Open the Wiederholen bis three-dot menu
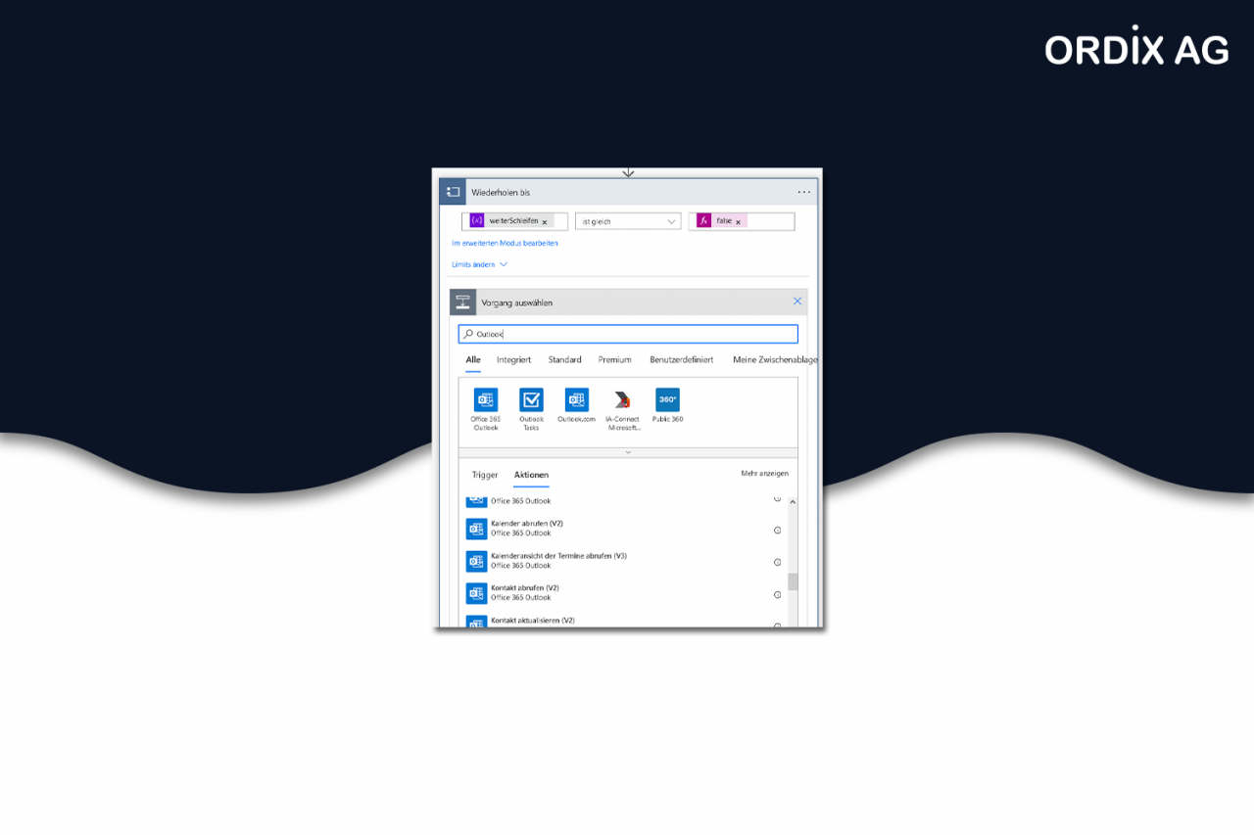Image resolution: width=1254 pixels, height=835 pixels. [804, 193]
